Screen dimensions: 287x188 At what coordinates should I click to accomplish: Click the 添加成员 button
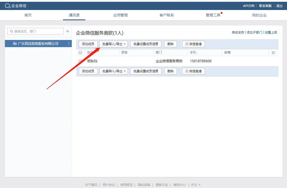pyautogui.click(x=88, y=44)
